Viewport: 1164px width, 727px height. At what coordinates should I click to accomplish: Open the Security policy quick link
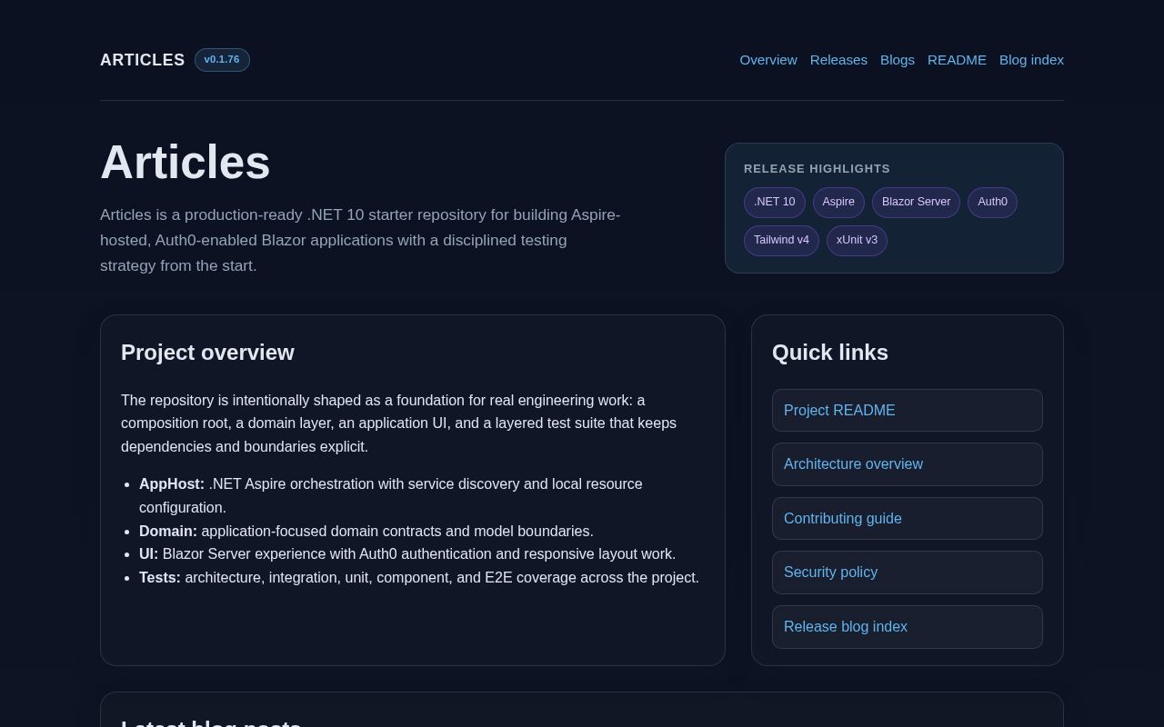(907, 573)
